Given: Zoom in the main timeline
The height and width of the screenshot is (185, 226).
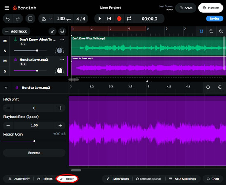Looking at the screenshot, I should click(221, 31).
